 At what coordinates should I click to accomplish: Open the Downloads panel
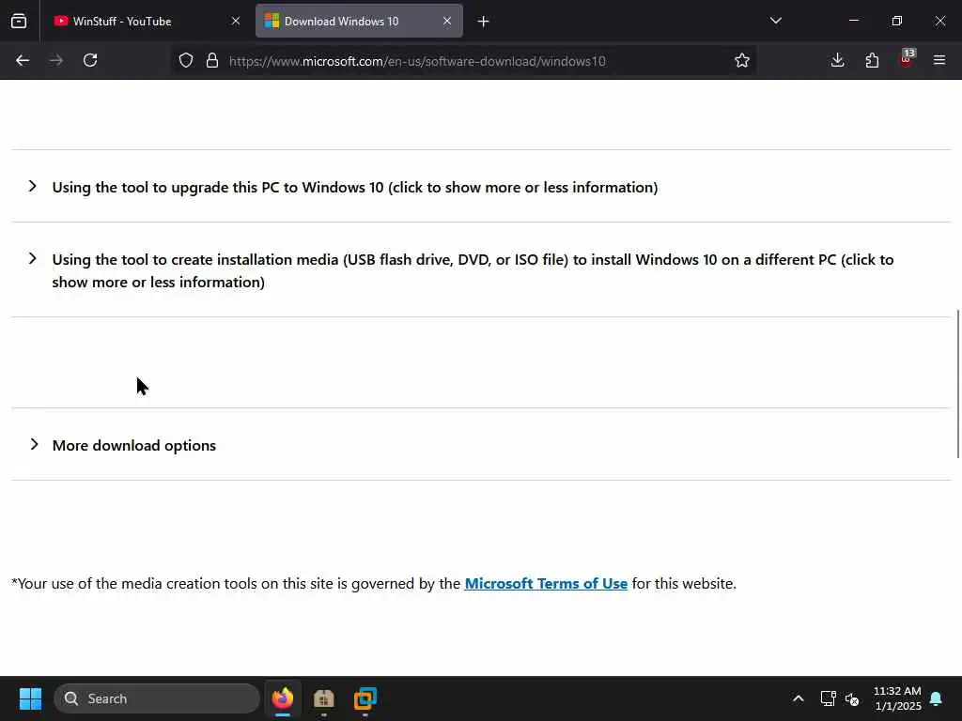[x=837, y=60]
